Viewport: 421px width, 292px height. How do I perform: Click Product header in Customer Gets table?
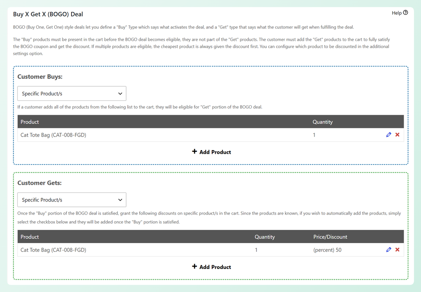pyautogui.click(x=30, y=237)
